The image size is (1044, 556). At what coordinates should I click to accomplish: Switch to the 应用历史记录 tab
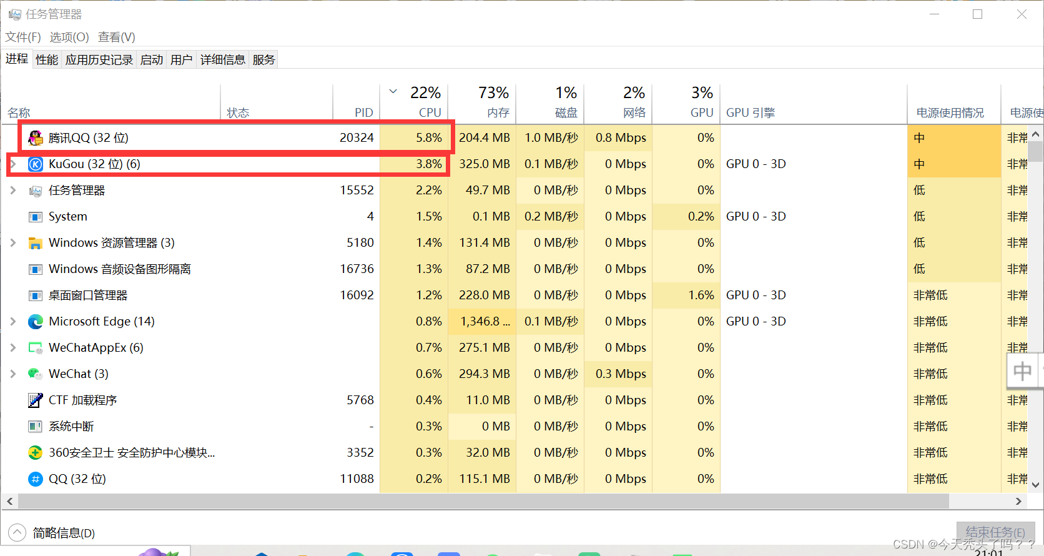[x=99, y=60]
